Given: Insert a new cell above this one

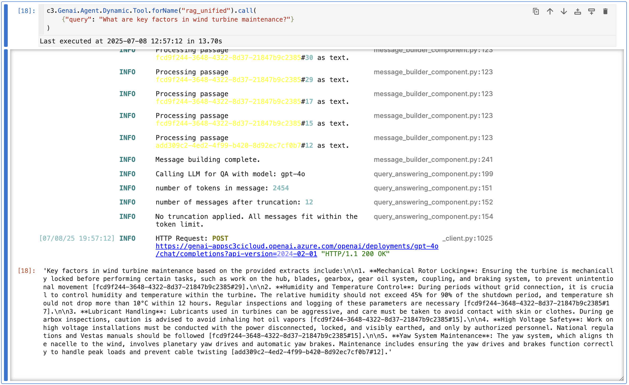Looking at the screenshot, I should 578,11.
